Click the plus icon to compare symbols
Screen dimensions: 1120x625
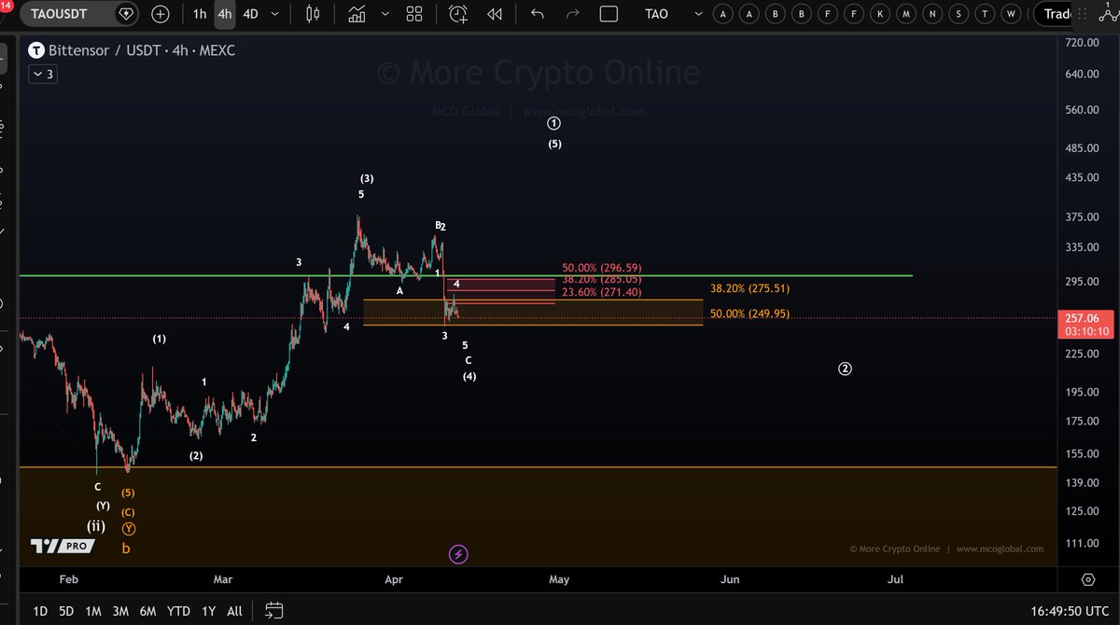click(x=161, y=14)
